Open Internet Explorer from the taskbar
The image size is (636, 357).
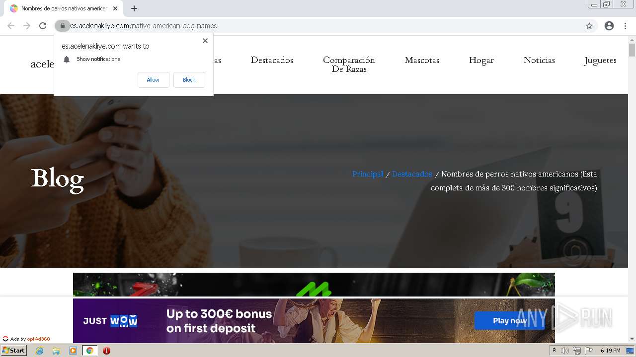tap(39, 351)
